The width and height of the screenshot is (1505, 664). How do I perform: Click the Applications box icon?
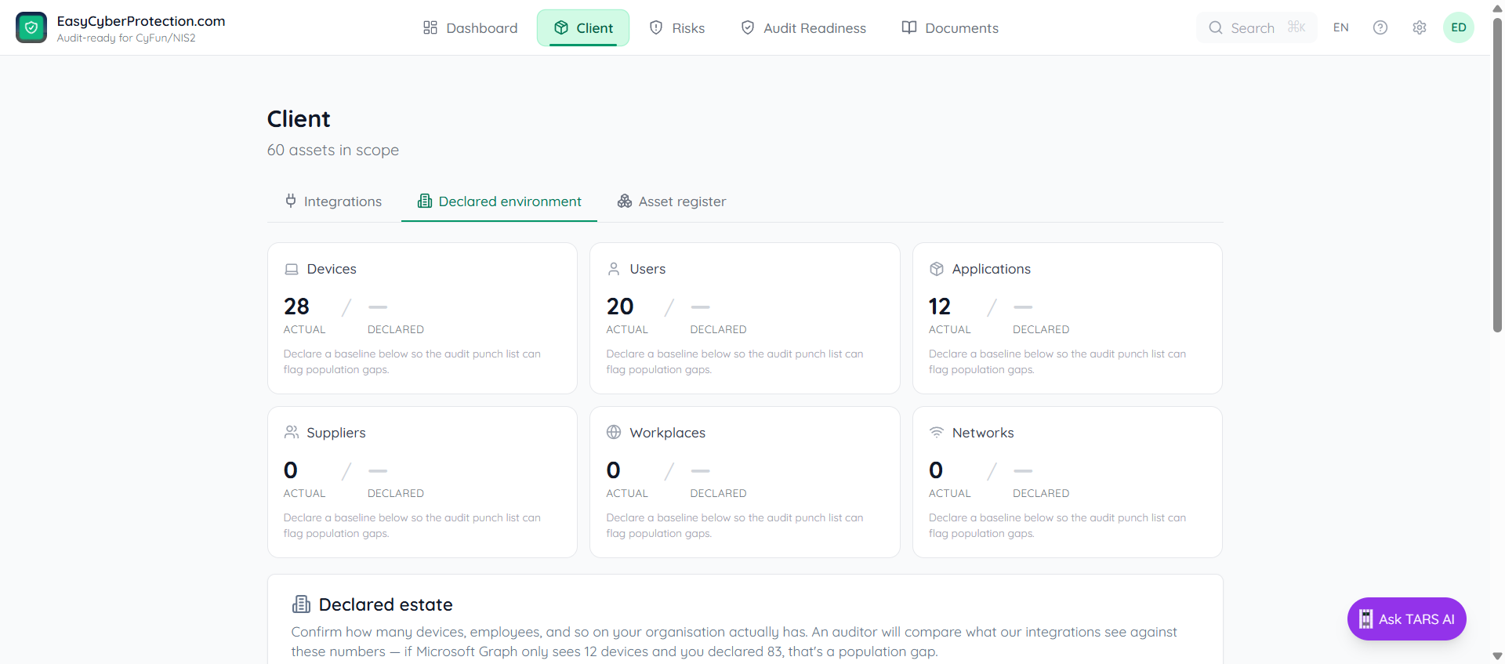pyautogui.click(x=937, y=269)
